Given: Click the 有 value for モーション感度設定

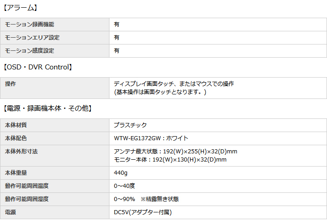Looking at the screenshot, I should (117, 51).
